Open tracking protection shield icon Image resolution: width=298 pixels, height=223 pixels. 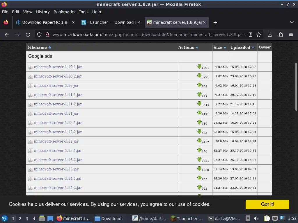[x=39, y=35]
